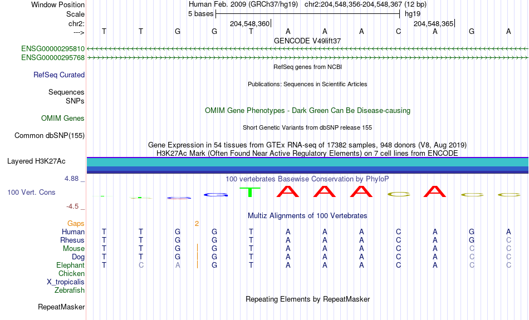This screenshot has height=320, width=529.
Task: Click OMIM Gene Phenotypes track title
Action: coord(308,111)
